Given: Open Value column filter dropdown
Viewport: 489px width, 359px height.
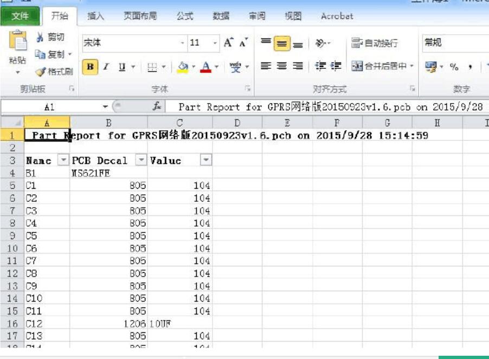Looking at the screenshot, I should (x=206, y=160).
